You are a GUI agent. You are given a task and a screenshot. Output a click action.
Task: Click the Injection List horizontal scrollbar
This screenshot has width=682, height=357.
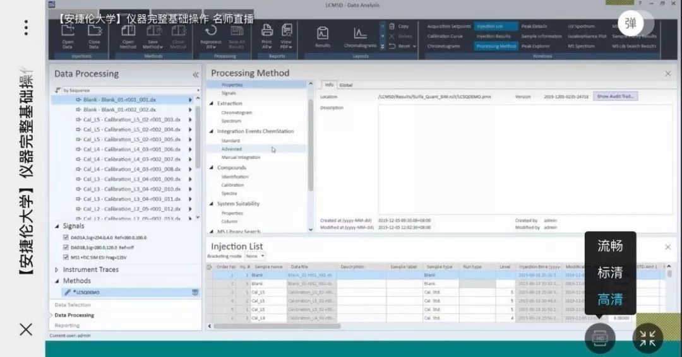click(277, 325)
